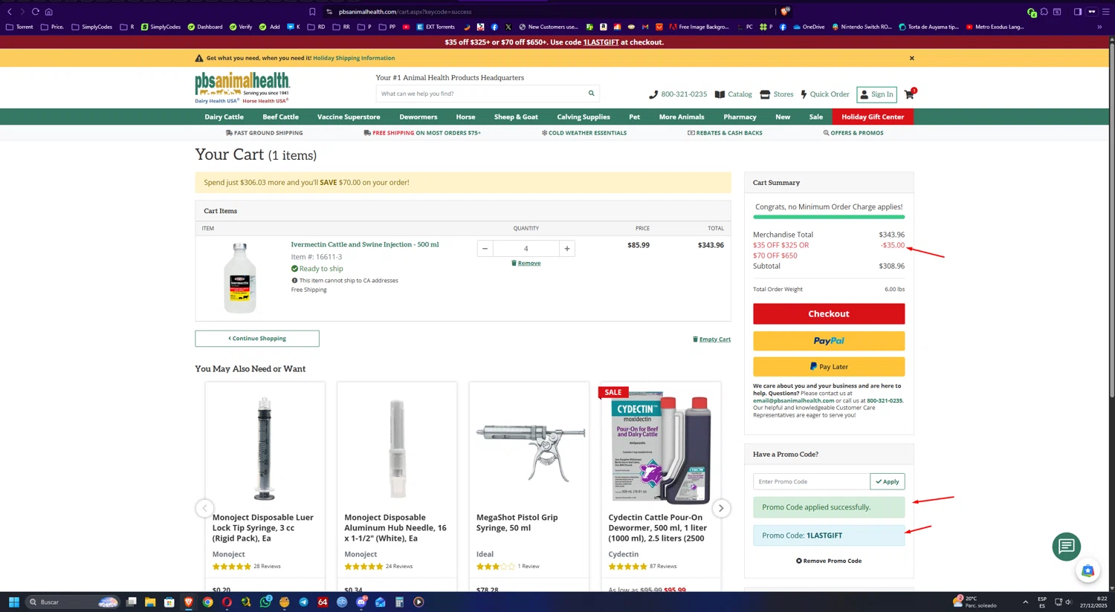1115x612 pixels.
Task: Click the Ivermectin bottle thumbnail
Action: coord(239,278)
